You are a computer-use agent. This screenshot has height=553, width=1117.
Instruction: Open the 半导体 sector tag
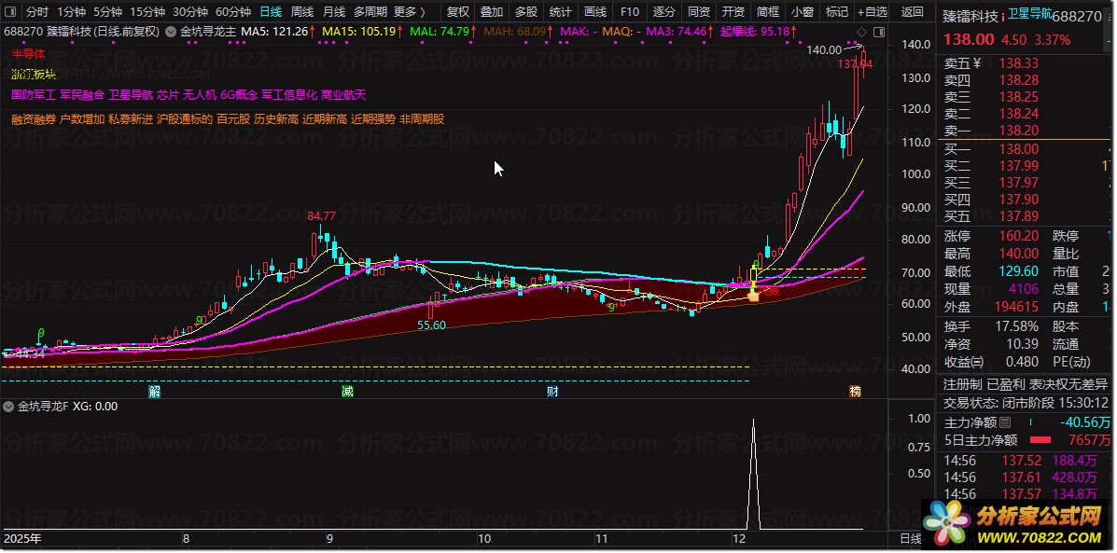coord(29,52)
